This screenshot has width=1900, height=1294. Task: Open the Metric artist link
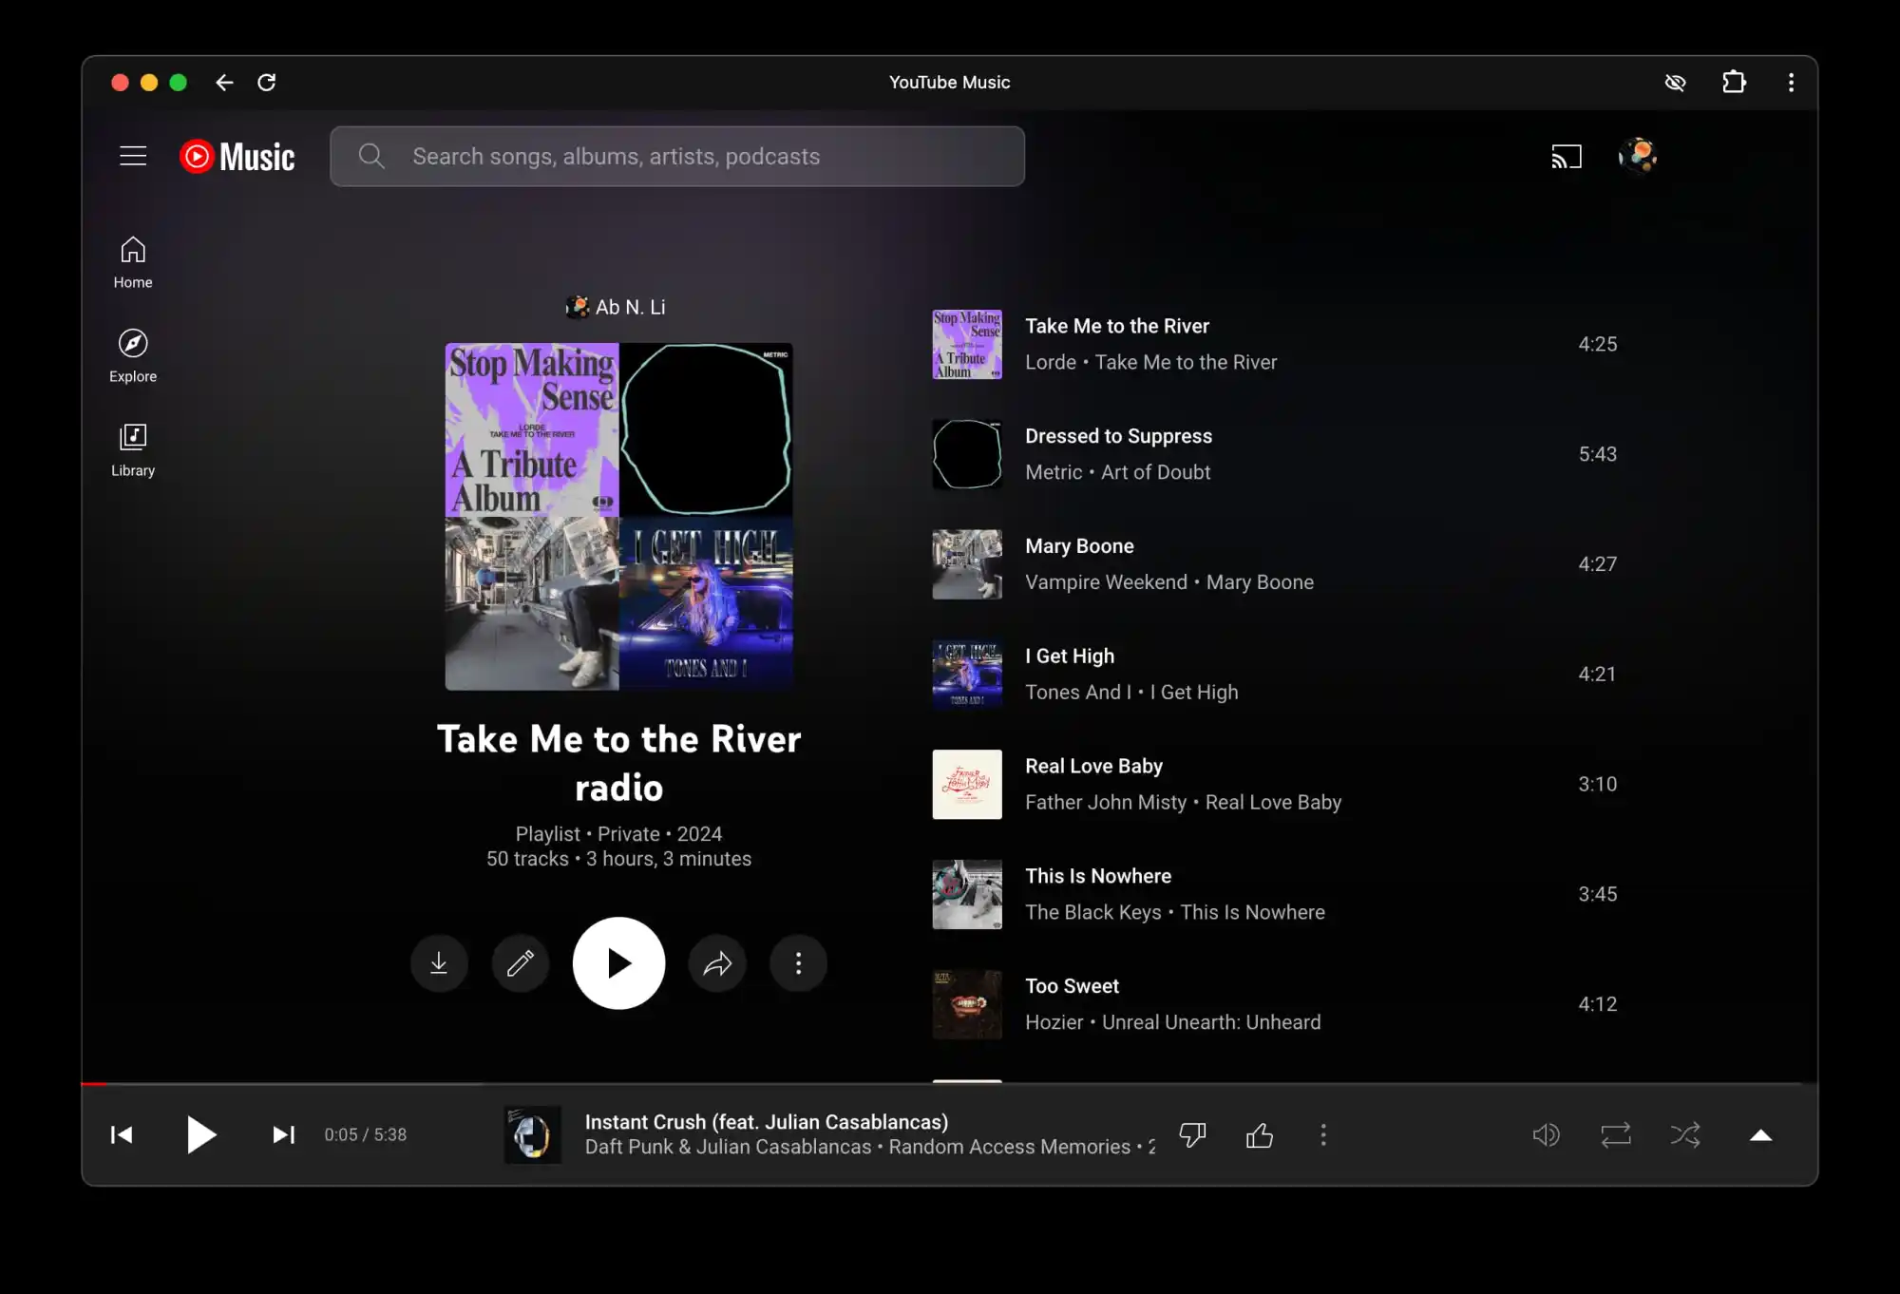(1054, 472)
